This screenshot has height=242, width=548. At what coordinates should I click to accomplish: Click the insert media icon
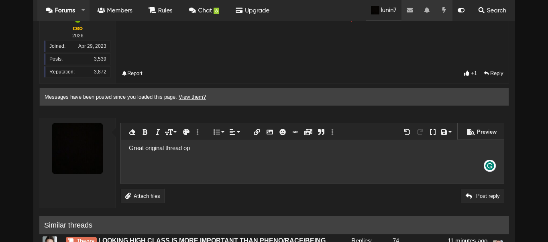click(x=308, y=132)
